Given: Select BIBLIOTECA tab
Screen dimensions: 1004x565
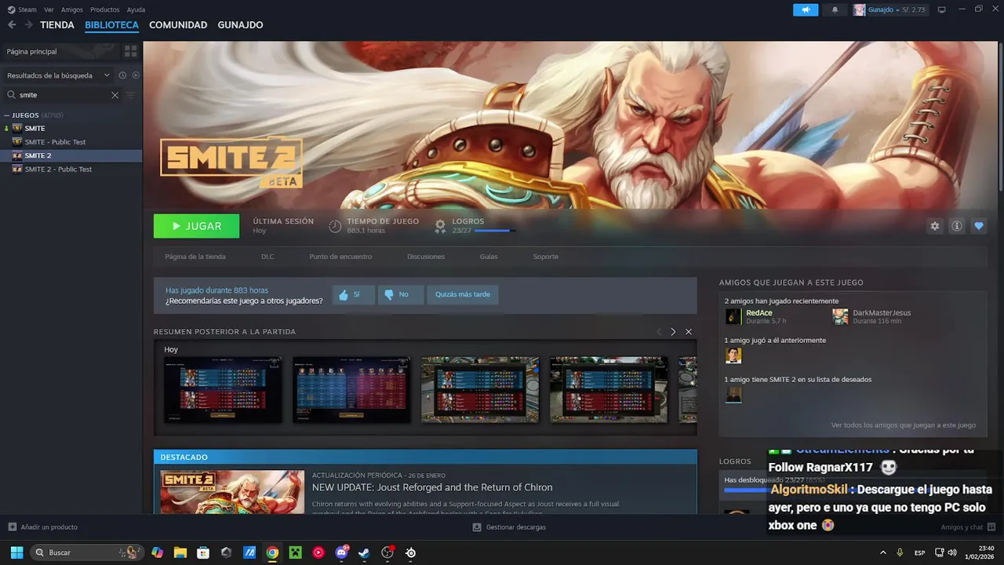Looking at the screenshot, I should click(x=111, y=25).
